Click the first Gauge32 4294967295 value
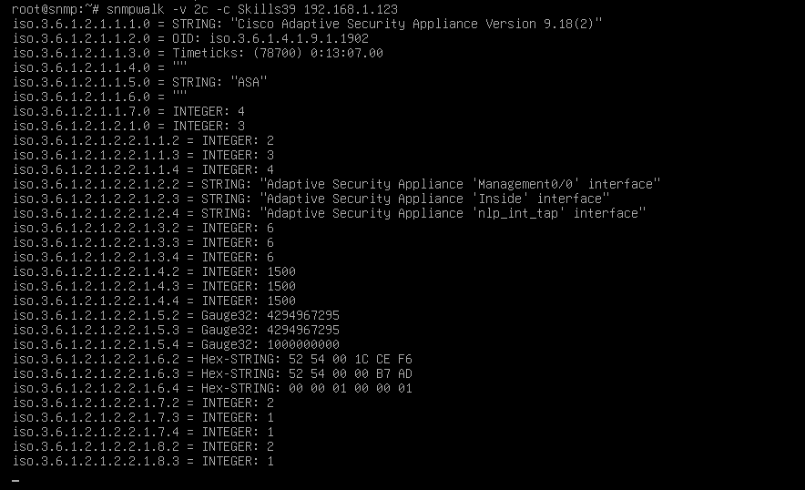Viewport: 805px width, 490px height. (303, 315)
